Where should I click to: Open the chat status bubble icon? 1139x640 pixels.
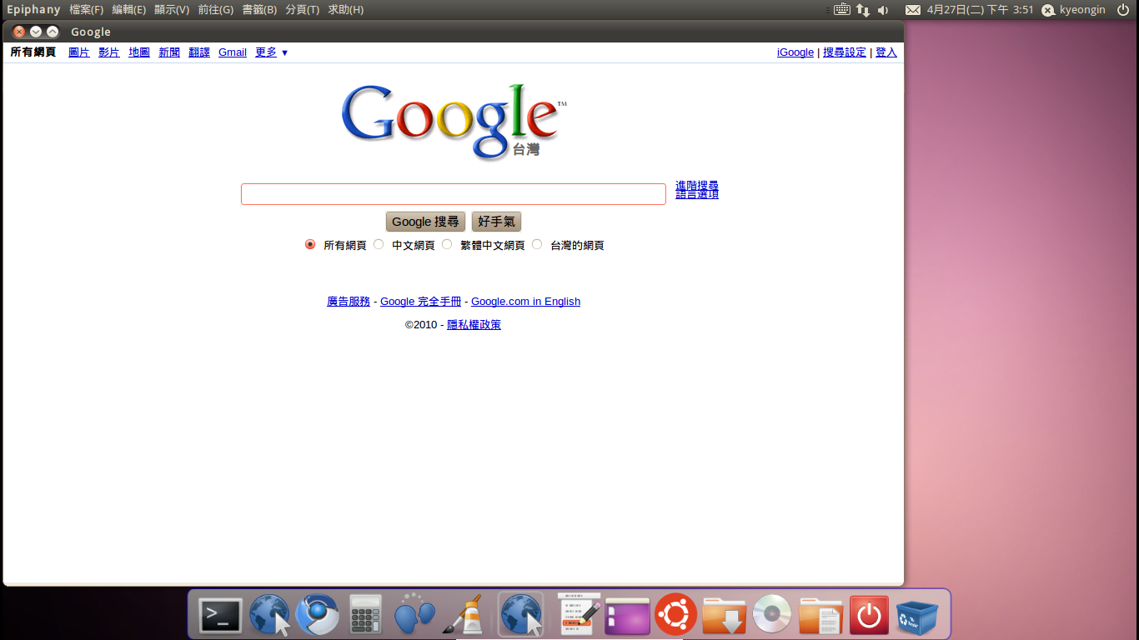[x=1048, y=10]
